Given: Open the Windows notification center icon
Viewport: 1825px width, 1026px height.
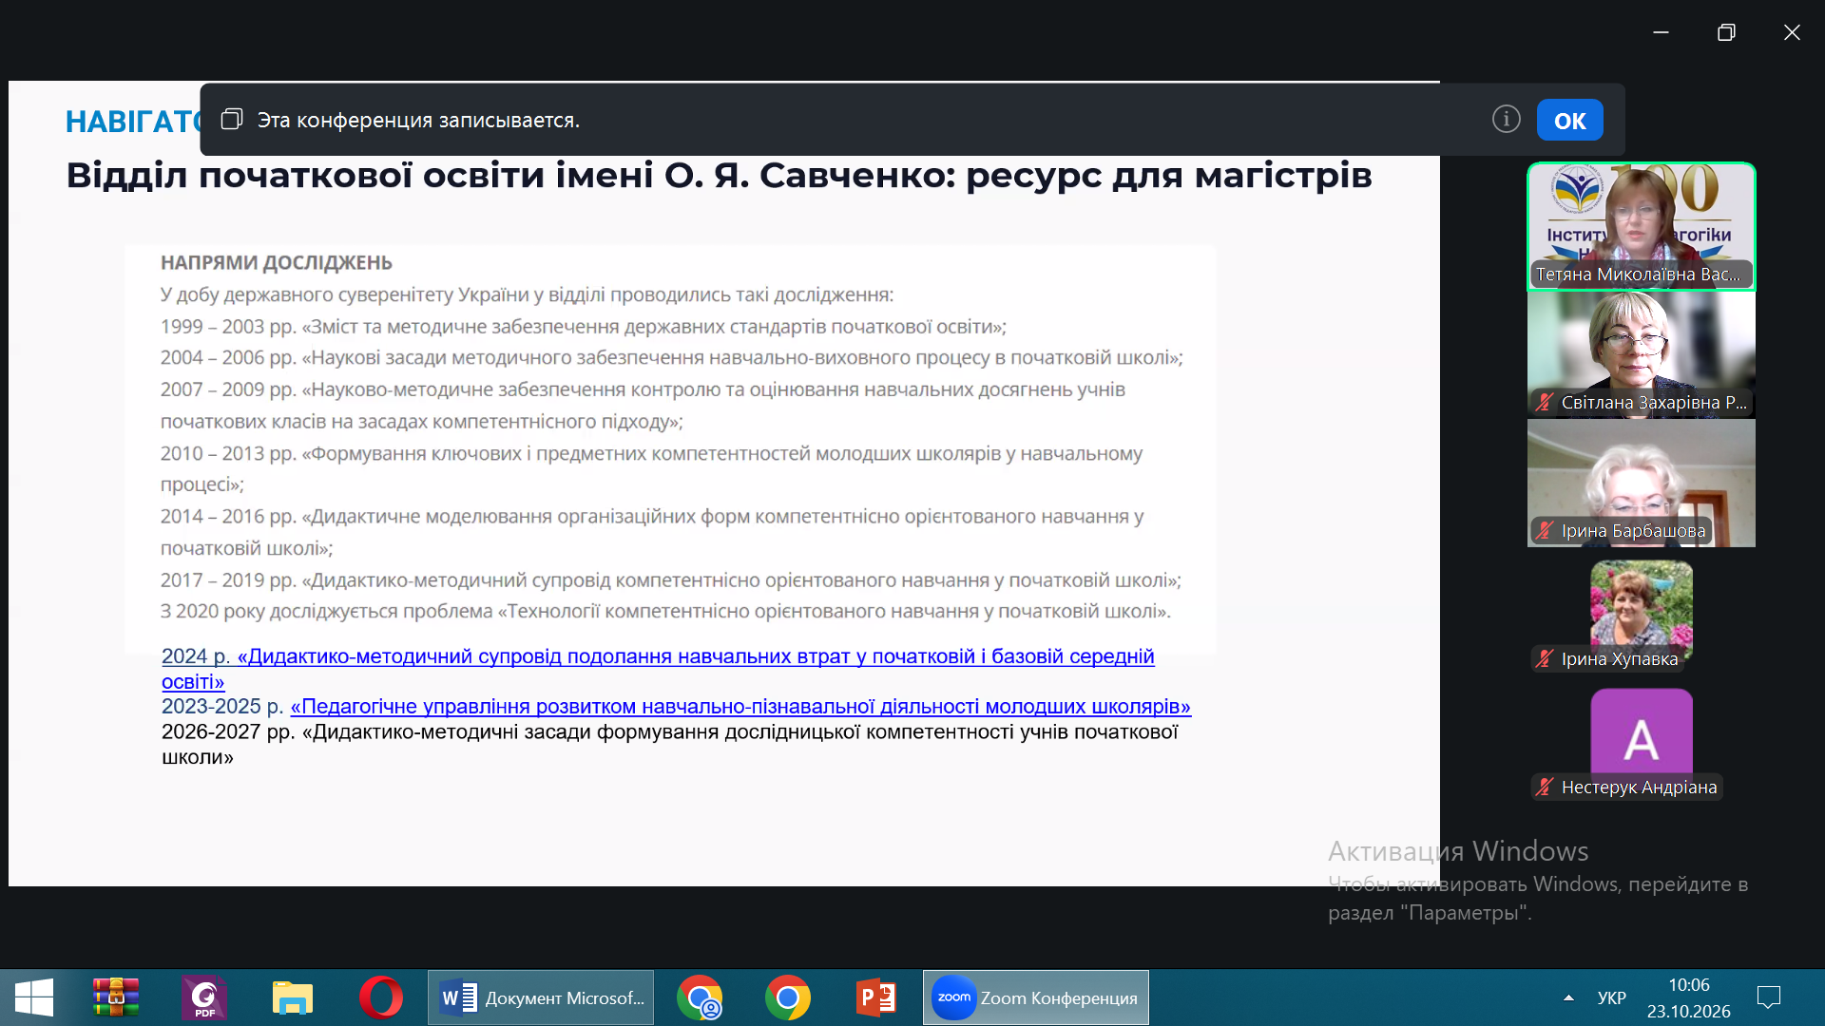Looking at the screenshot, I should coord(1769,998).
